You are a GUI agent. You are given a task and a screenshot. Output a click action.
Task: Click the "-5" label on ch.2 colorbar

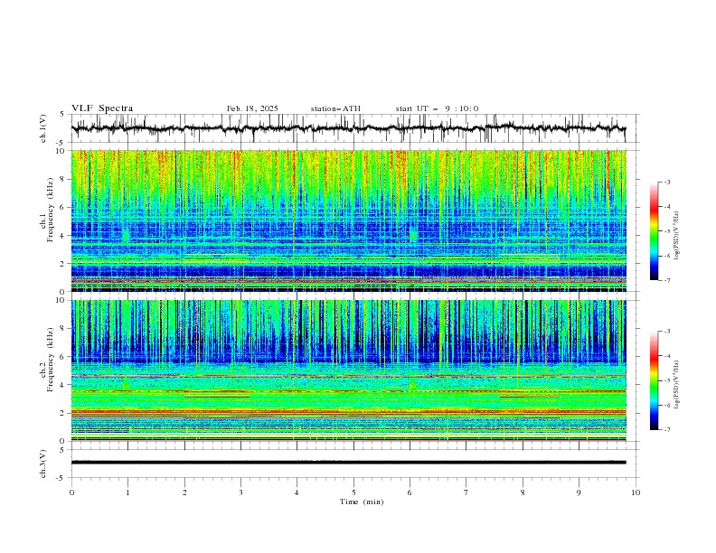coord(666,380)
